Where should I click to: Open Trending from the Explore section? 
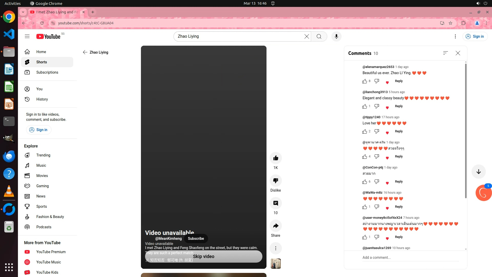(x=43, y=155)
